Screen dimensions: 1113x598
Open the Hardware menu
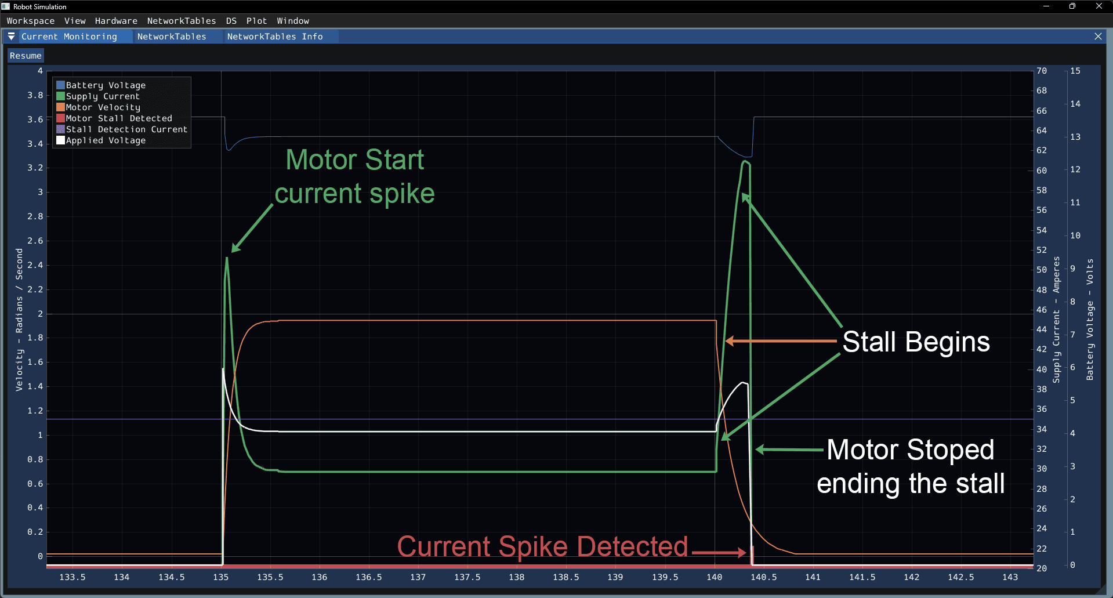click(x=116, y=21)
